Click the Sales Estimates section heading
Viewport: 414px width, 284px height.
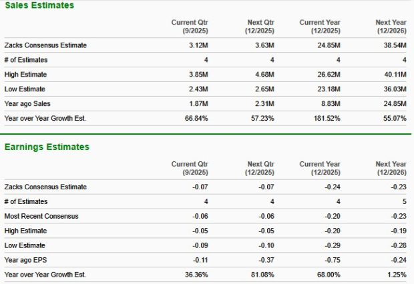click(x=39, y=5)
